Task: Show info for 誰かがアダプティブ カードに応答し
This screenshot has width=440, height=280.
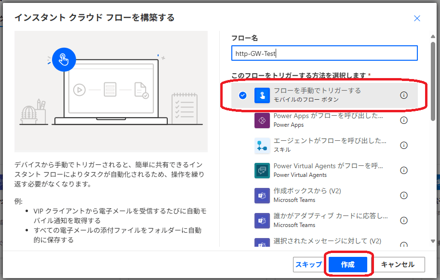Action: 403,221
